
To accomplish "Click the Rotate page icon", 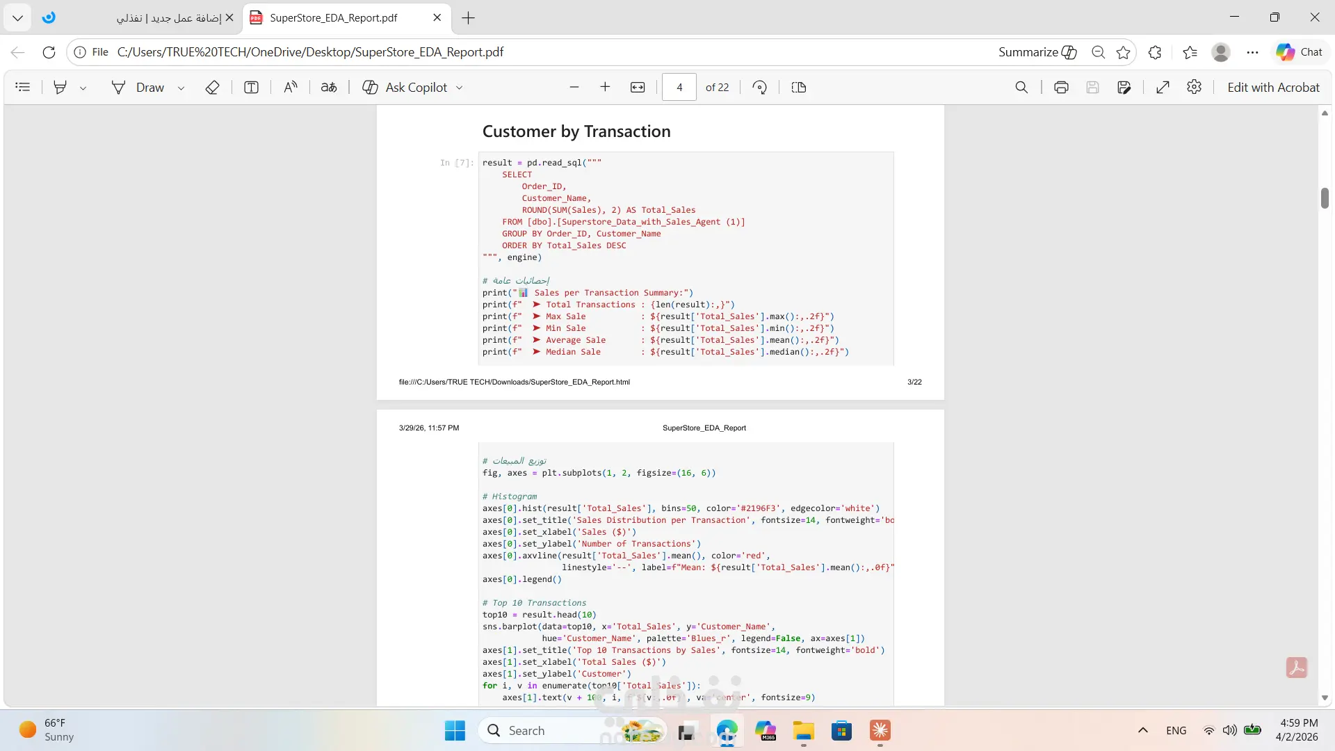I will click(x=759, y=87).
